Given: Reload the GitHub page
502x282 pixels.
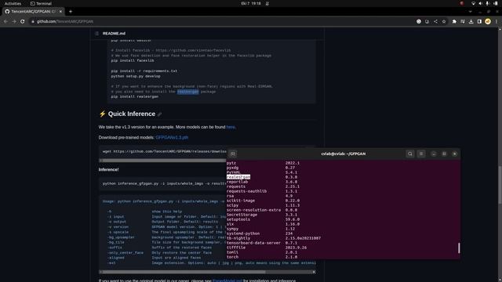Looking at the screenshot, I should pos(23,21).
